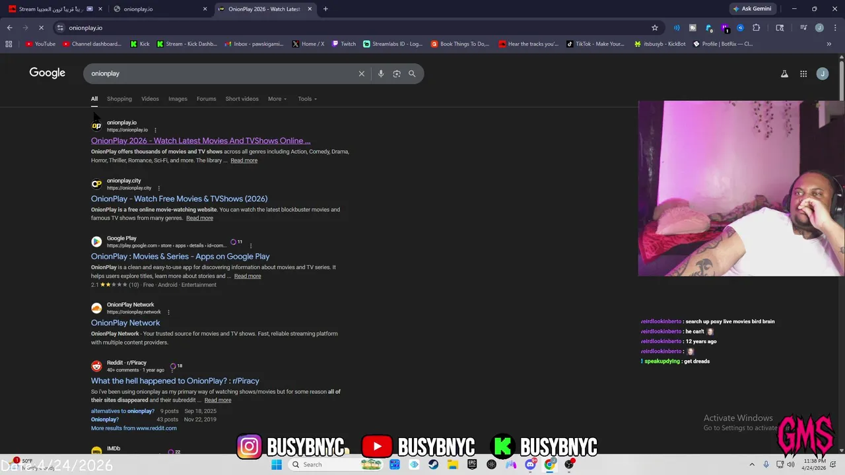This screenshot has height=475, width=845.
Task: Go back with the browser back arrow
Action: [9, 28]
